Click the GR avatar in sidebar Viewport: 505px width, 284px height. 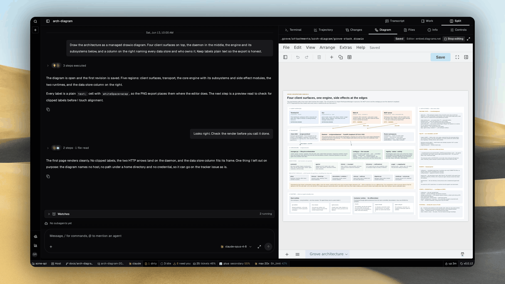click(35, 255)
